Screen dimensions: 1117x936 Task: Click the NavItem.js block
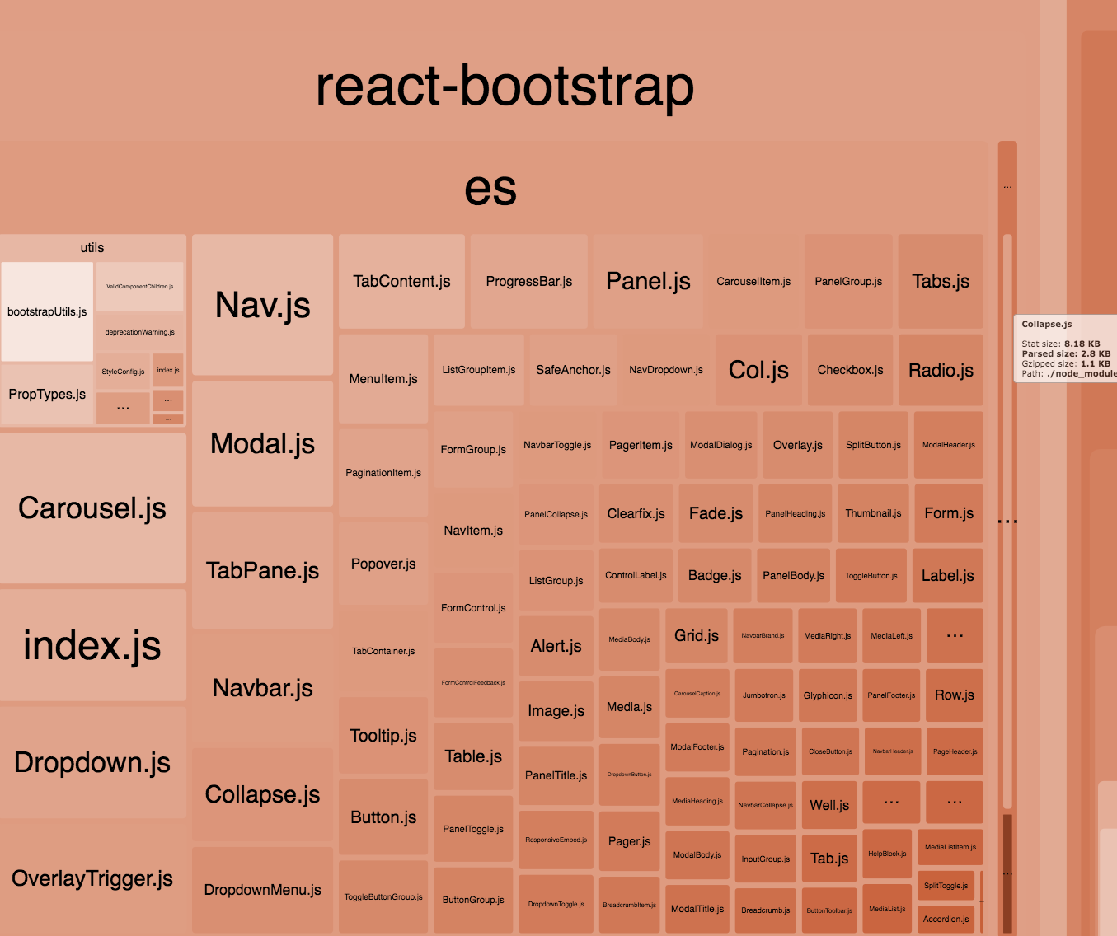(x=473, y=531)
